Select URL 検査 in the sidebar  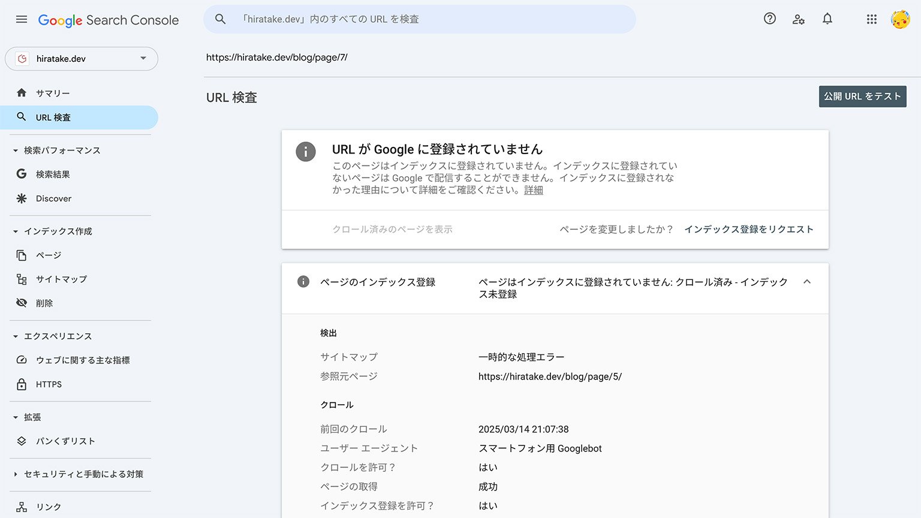[79, 118]
